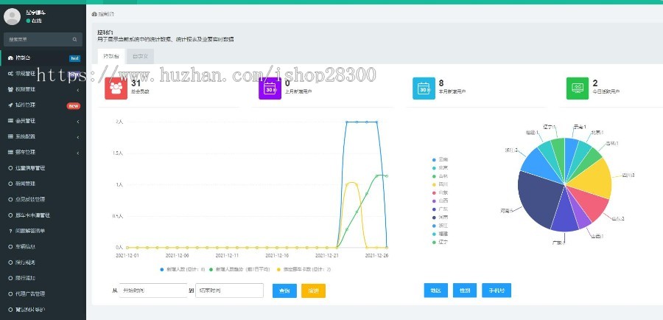Click the pink 山东 pie slice
The image size is (663, 320).
click(589, 204)
